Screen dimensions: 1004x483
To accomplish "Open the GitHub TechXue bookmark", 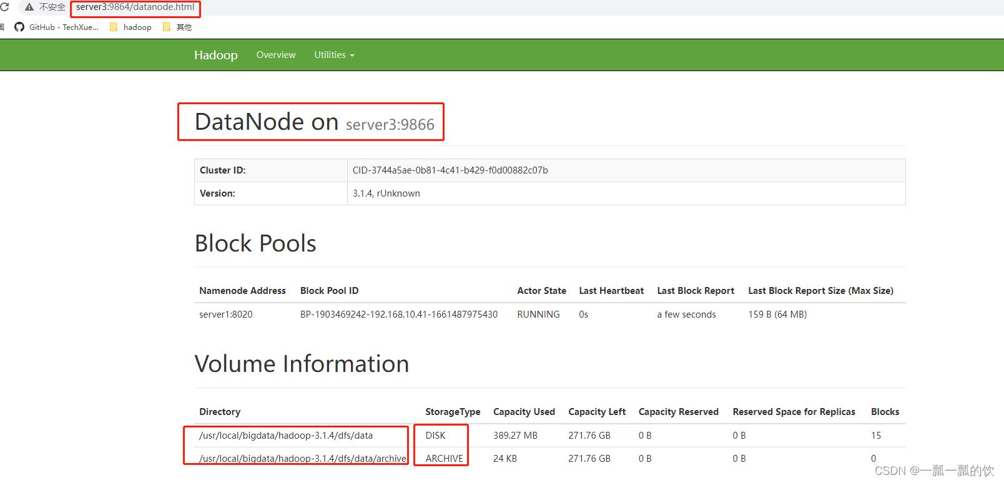I will click(x=57, y=27).
